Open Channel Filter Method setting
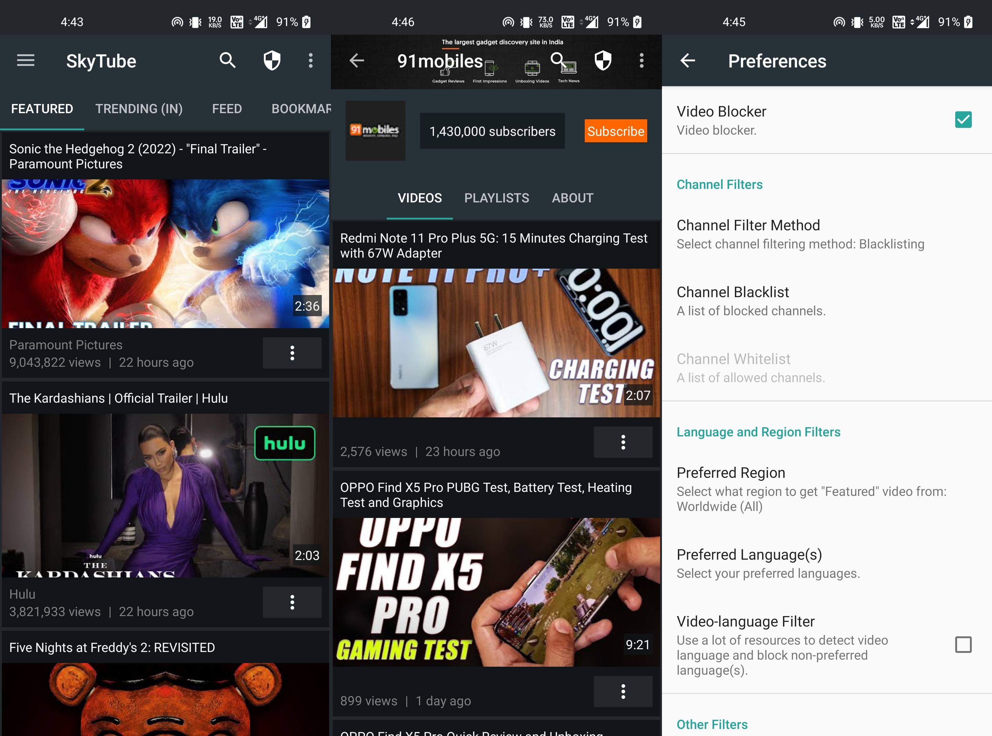992x736 pixels. 827,234
